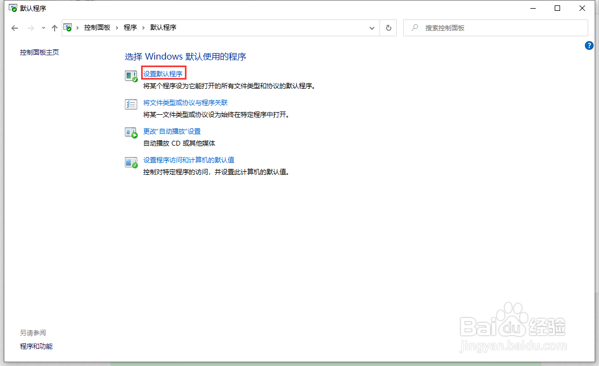Click the Set Default Programs icon
This screenshot has height=366, width=599.
(x=131, y=75)
